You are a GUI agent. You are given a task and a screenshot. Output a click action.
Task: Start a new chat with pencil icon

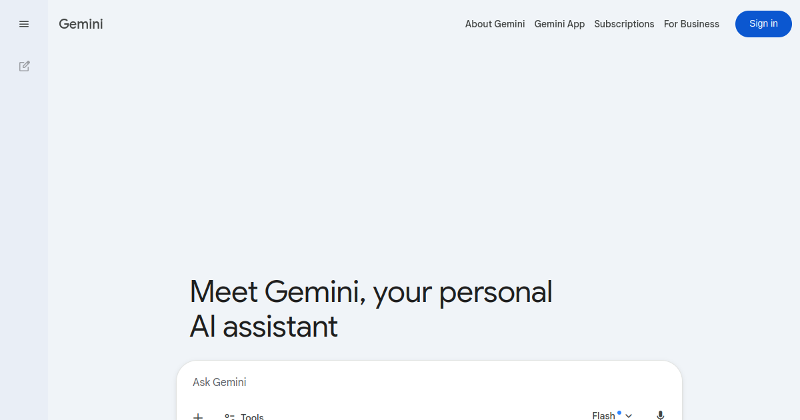tap(24, 66)
